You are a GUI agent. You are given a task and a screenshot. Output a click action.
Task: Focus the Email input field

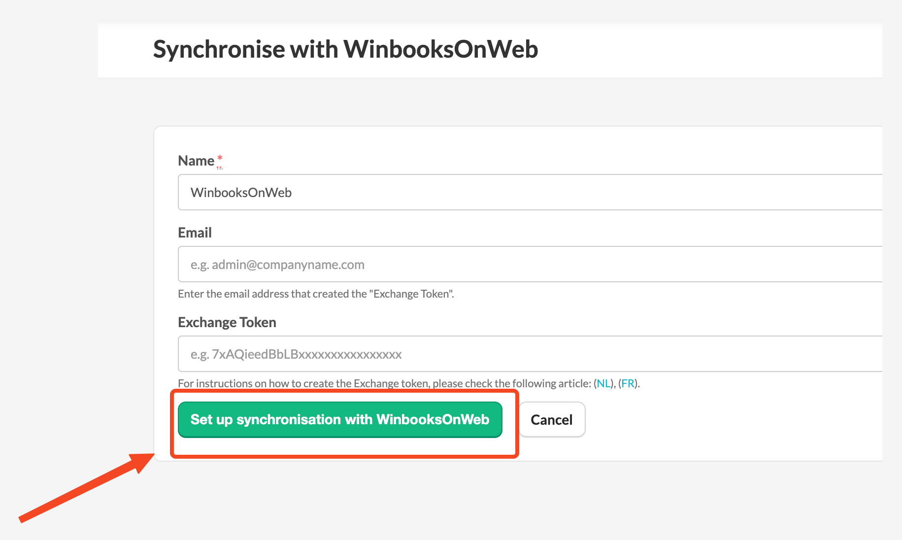pos(530,264)
